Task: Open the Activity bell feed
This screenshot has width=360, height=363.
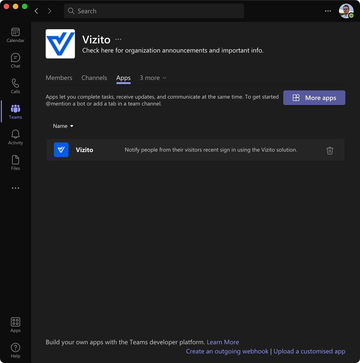Action: 15,138
